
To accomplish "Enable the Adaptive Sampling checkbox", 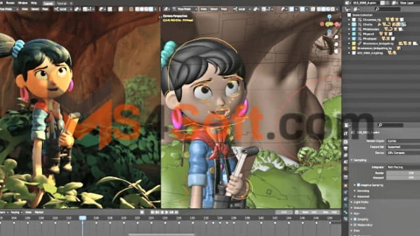I will click(359, 185).
